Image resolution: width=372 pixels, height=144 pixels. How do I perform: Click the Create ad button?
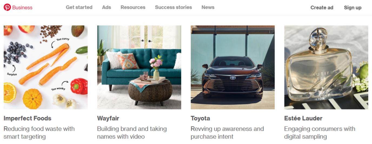point(322,8)
